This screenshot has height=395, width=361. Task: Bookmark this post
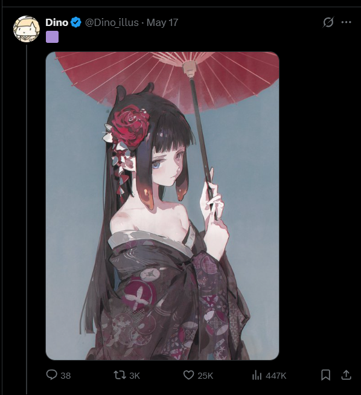(x=325, y=375)
